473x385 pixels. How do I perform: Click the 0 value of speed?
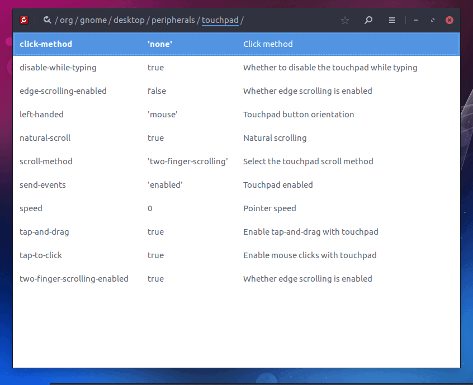[150, 208]
